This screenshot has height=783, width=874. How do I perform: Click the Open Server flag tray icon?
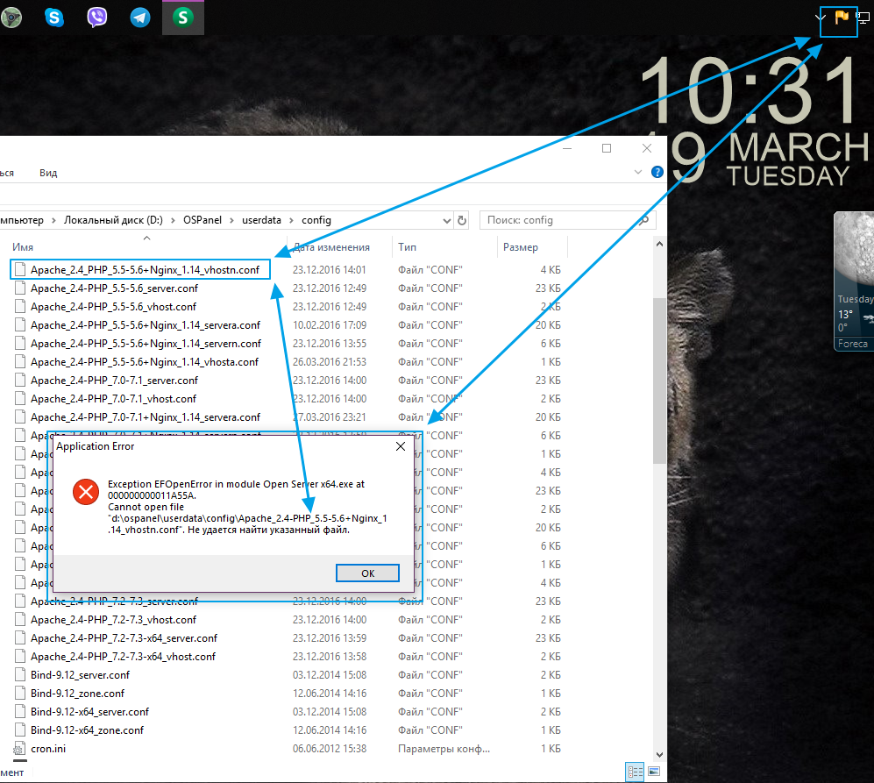(x=842, y=17)
